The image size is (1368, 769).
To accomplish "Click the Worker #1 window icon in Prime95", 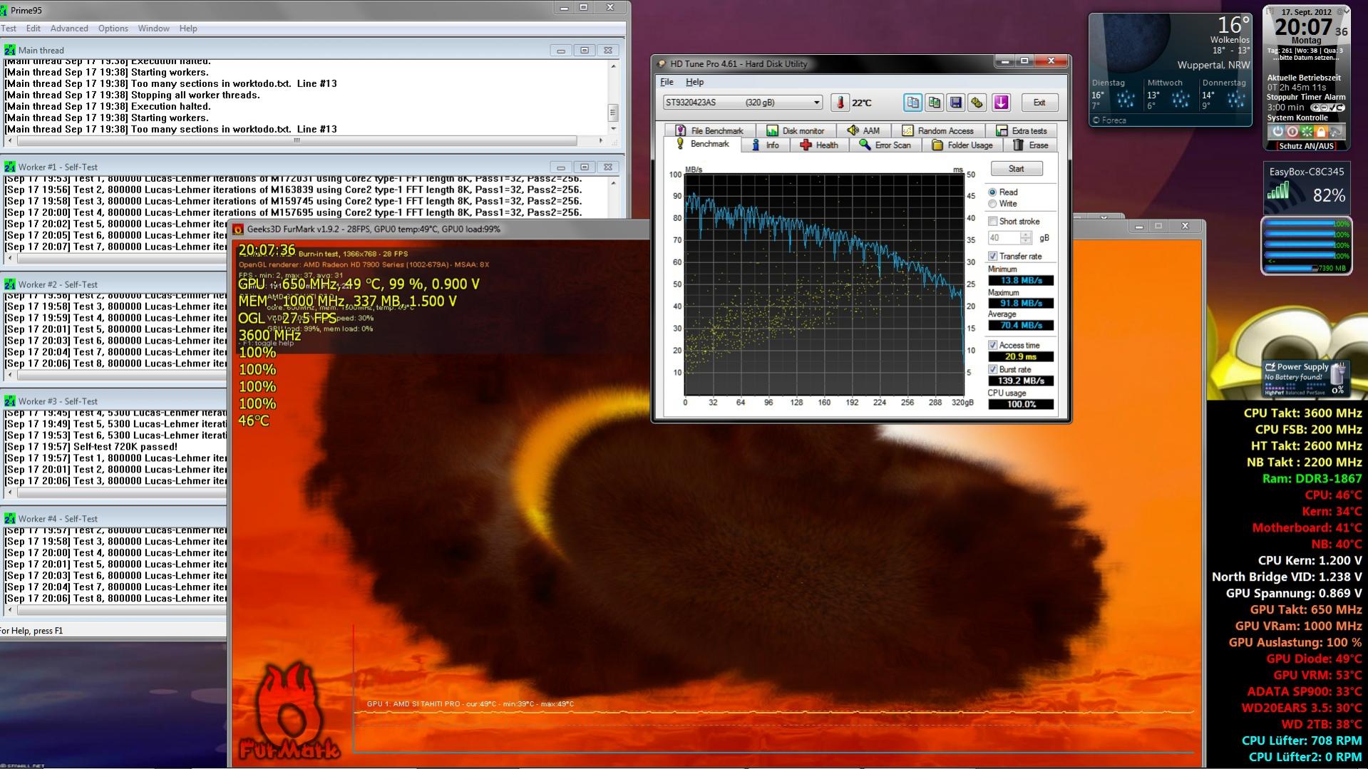I will click(x=9, y=167).
